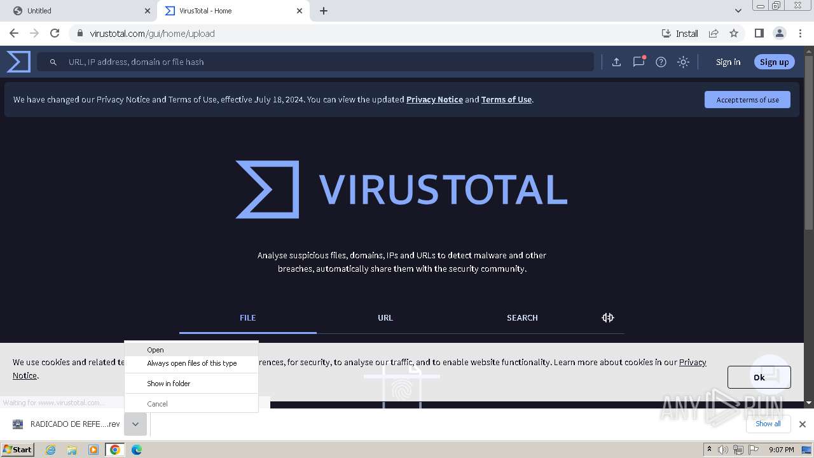Show hidden tray icons arrow
The width and height of the screenshot is (814, 458).
(x=709, y=450)
